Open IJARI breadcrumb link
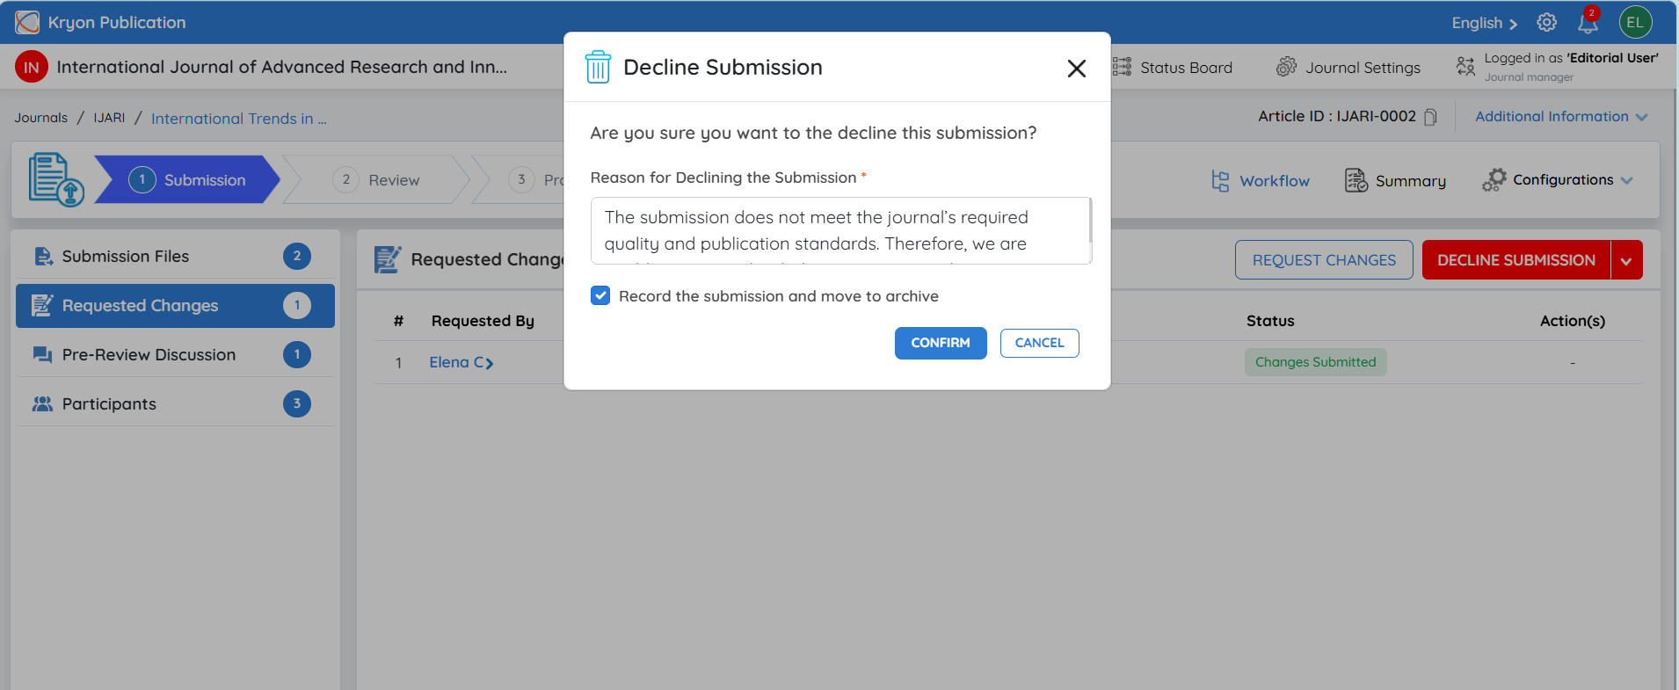Screen dimensions: 1679x690 (109, 118)
